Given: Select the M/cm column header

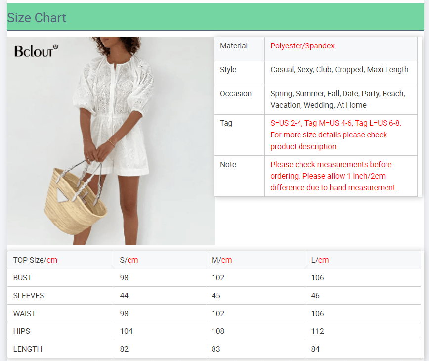Looking at the screenshot, I should 221,260.
